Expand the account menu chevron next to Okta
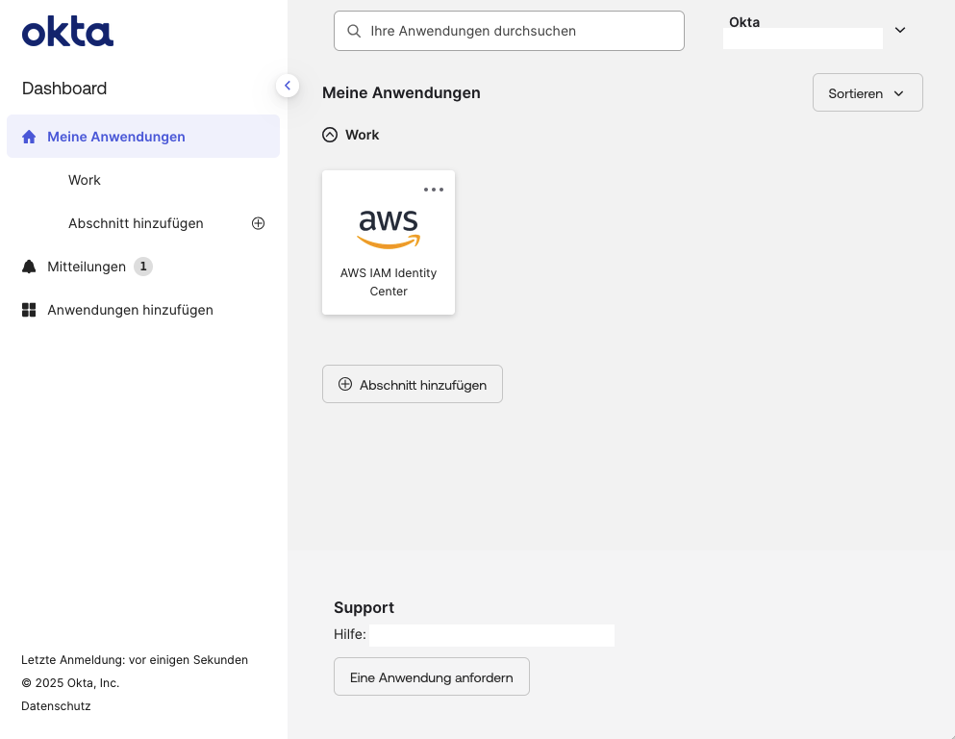 pyautogui.click(x=899, y=30)
